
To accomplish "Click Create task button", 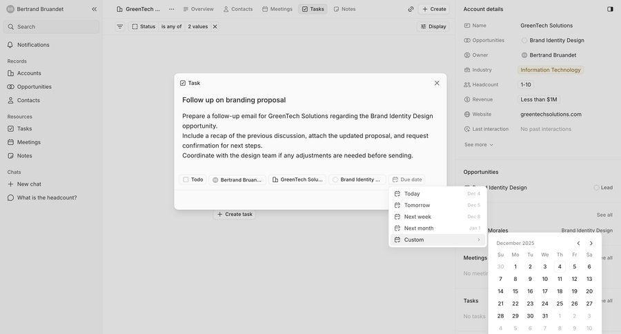I will click(x=235, y=215).
